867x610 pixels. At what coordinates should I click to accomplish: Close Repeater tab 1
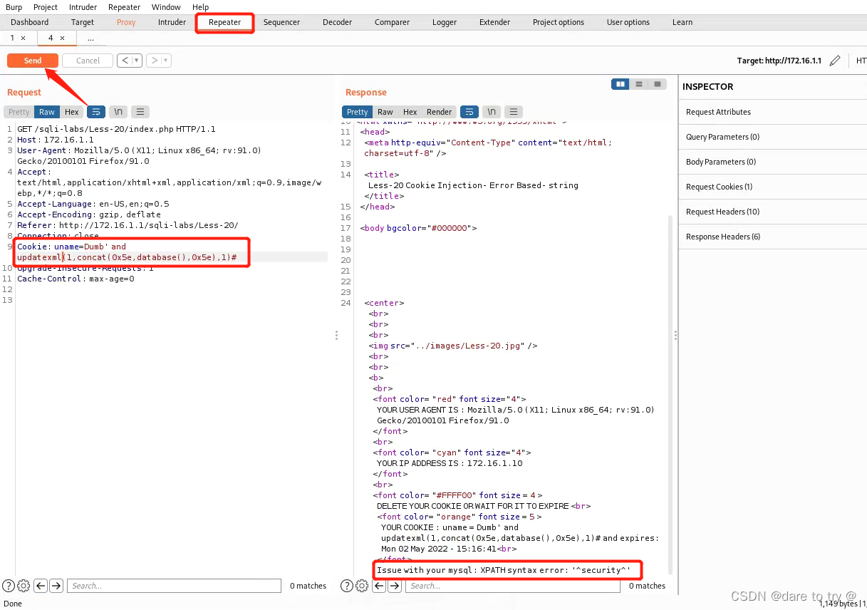[23, 38]
